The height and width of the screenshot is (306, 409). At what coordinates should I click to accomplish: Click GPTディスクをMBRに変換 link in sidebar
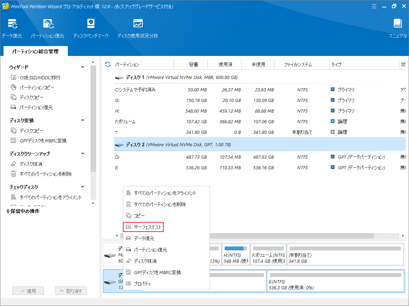[x=43, y=141]
